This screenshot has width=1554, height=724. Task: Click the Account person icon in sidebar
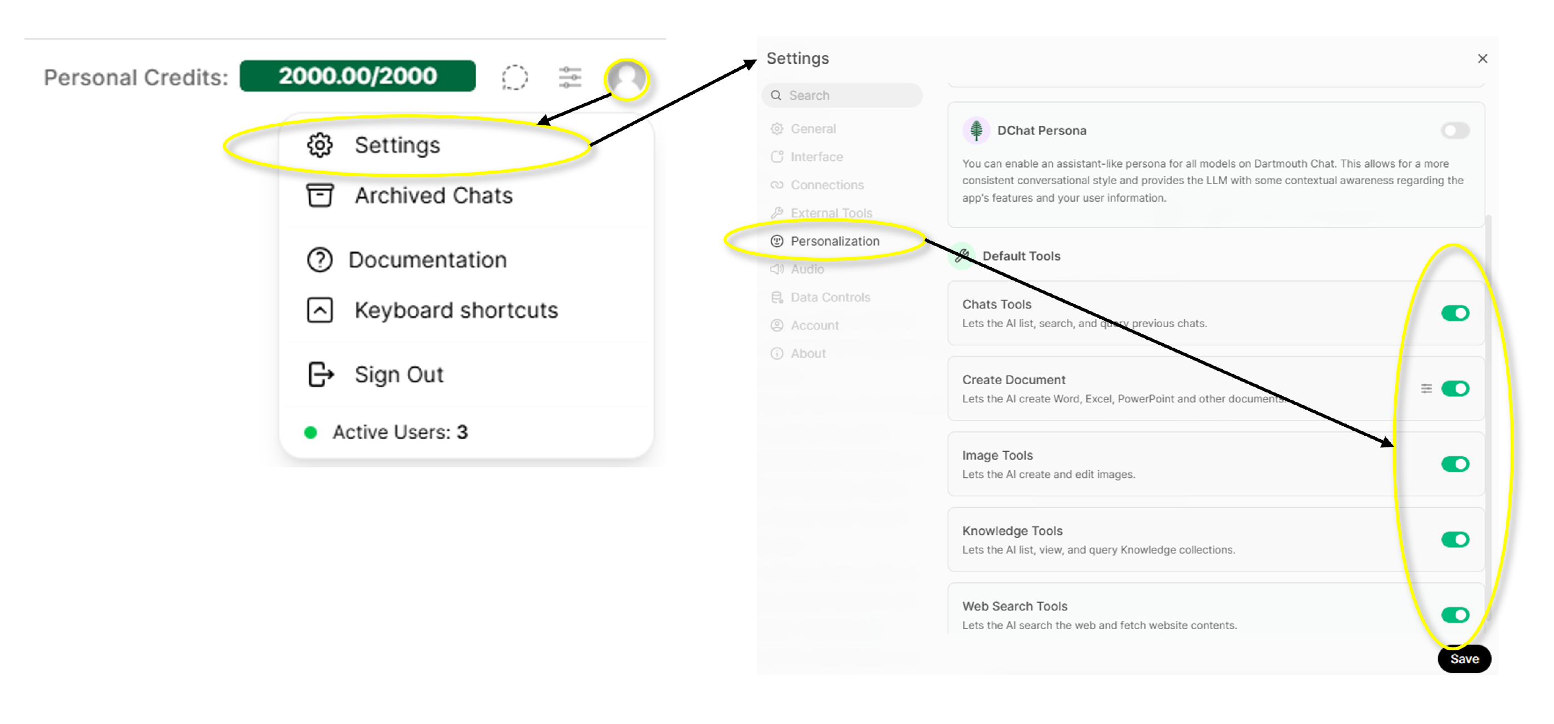(x=777, y=325)
